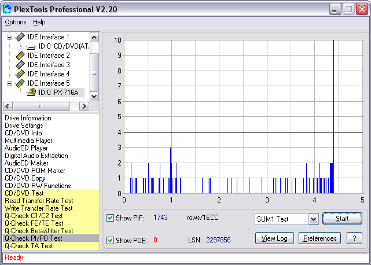Viewport: 371px width, 265px height.
Task: Open the Help menu
Action: (39, 22)
